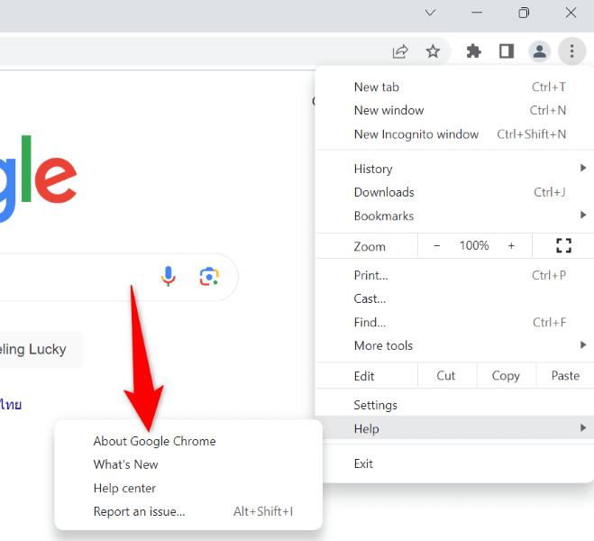This screenshot has width=594, height=541.
Task: Open the Extensions puzzle icon
Action: pyautogui.click(x=473, y=51)
